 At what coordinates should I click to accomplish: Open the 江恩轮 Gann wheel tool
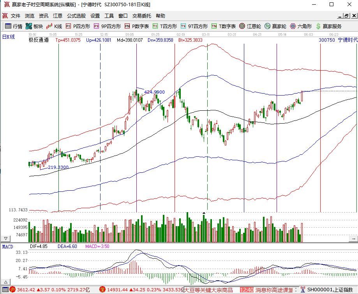click(x=250, y=26)
